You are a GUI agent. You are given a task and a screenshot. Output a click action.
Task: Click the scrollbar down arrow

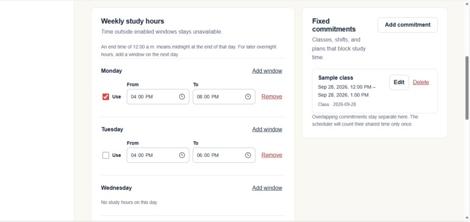pyautogui.click(x=467, y=217)
